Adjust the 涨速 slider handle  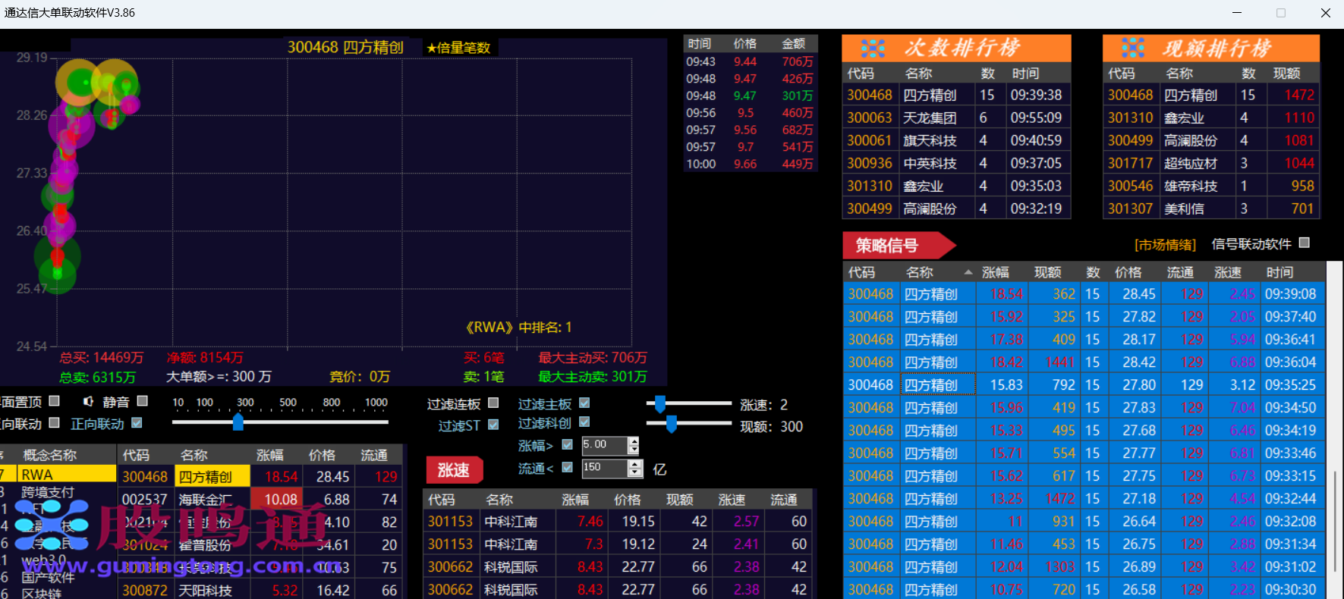point(660,404)
